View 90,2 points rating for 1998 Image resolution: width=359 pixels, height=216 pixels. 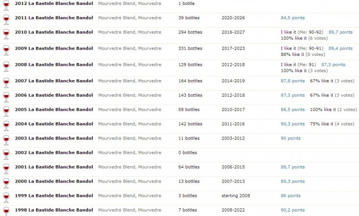pos(293,210)
